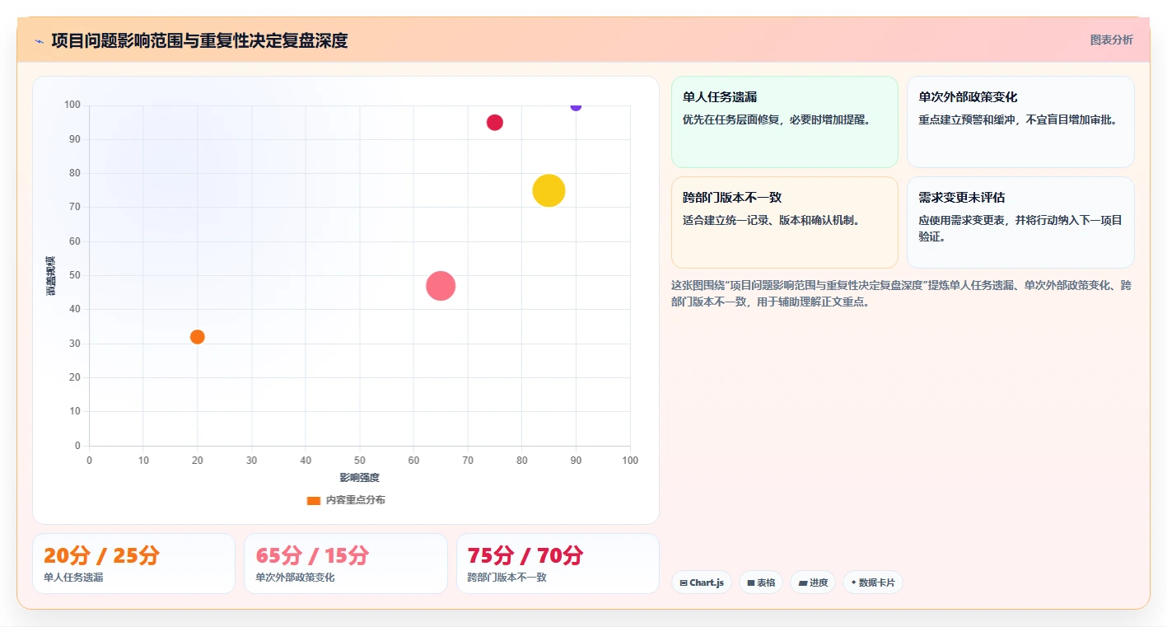Click the 75分 / 70分 stat value

(525, 556)
